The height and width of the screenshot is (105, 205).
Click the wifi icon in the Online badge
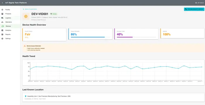(x=51, y=14)
